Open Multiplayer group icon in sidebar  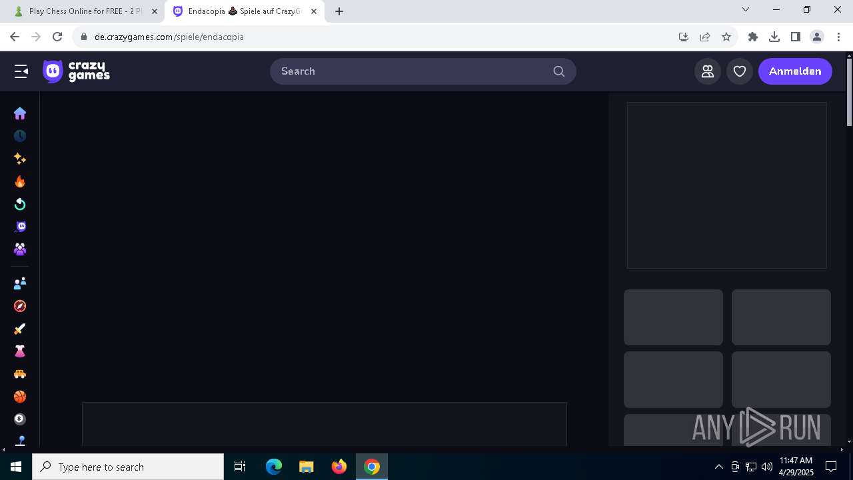pyautogui.click(x=20, y=249)
